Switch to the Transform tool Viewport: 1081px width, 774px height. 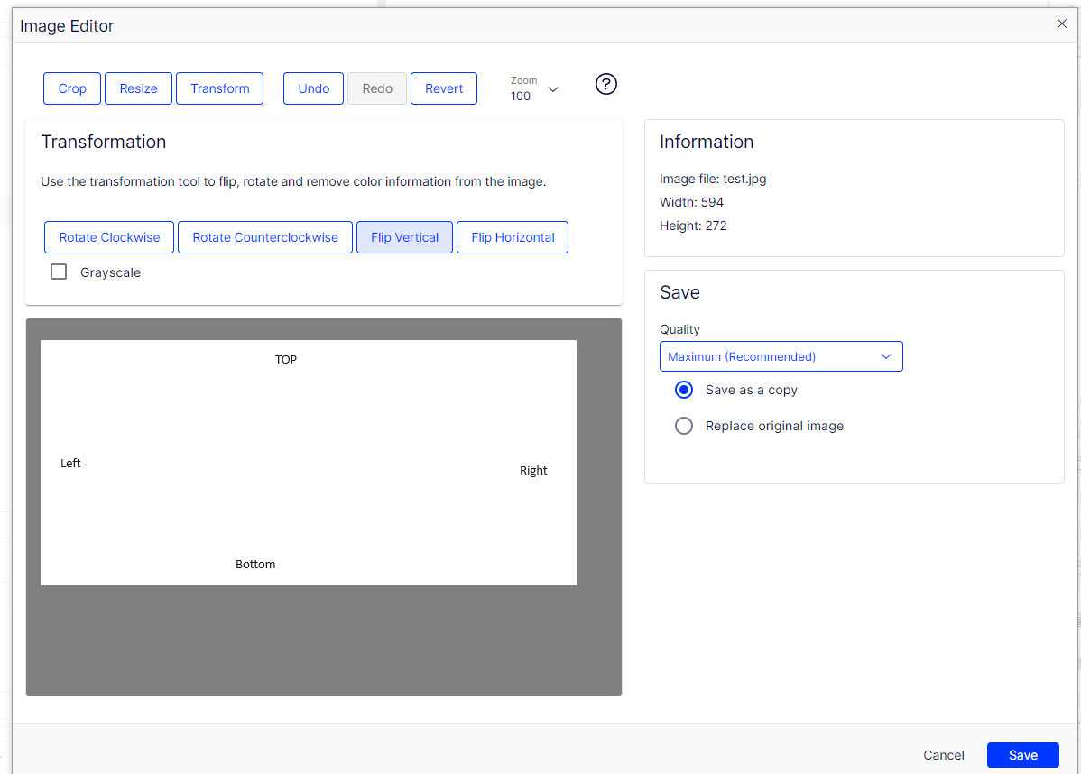tap(219, 88)
